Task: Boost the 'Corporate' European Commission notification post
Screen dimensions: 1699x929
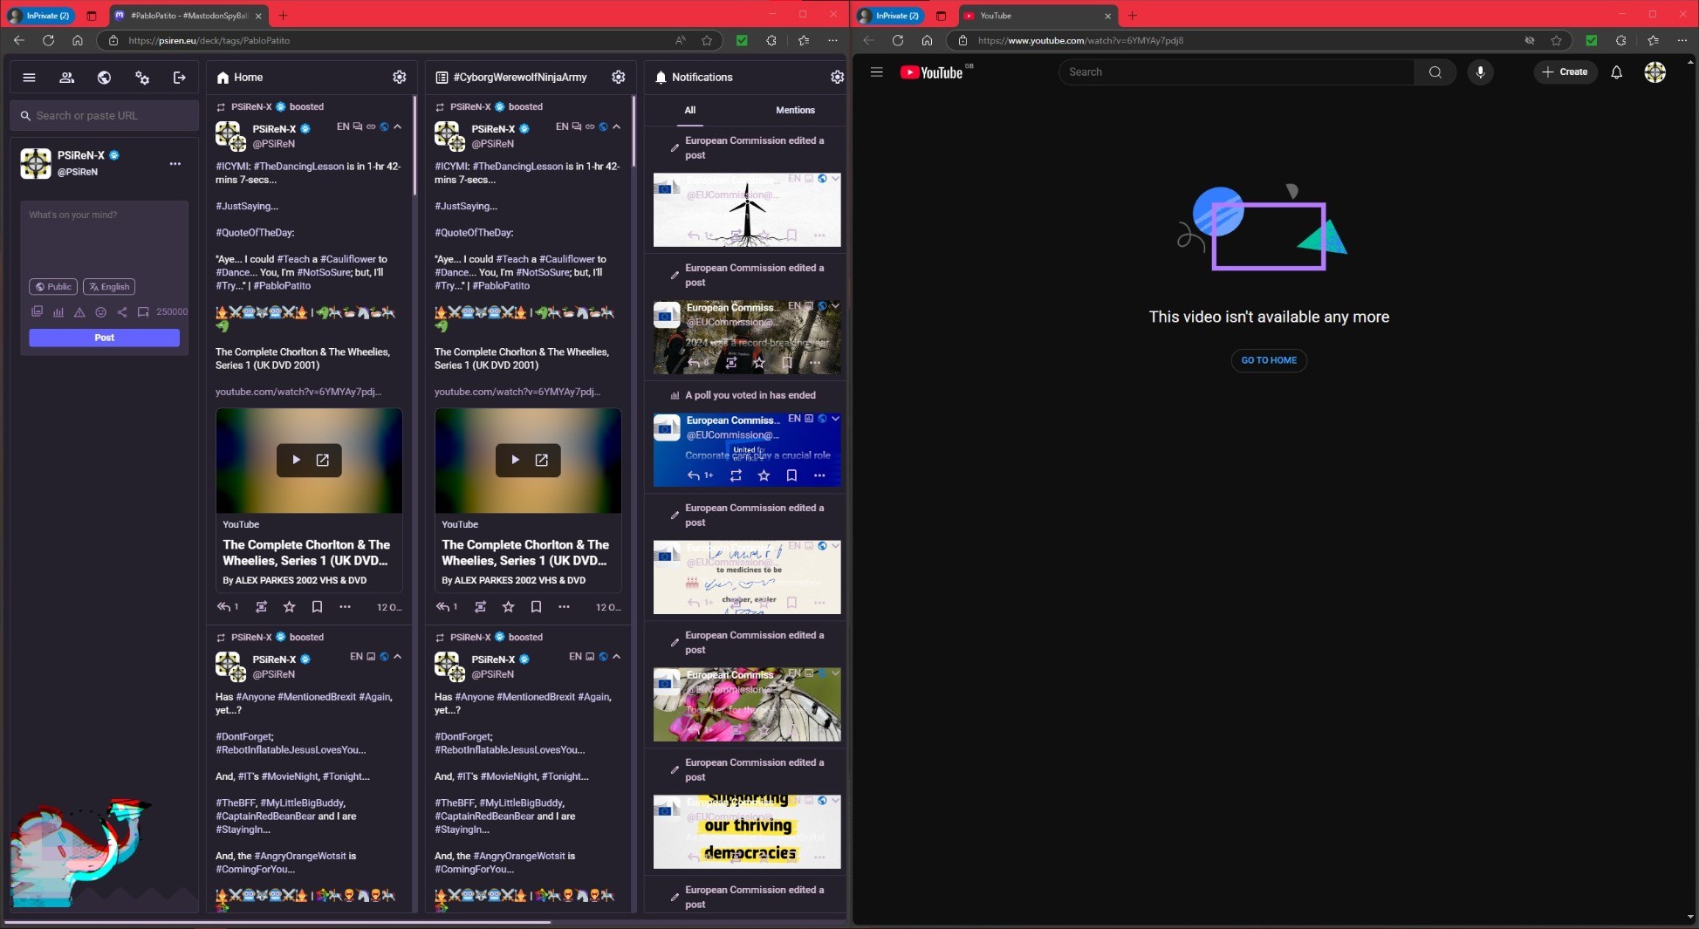Action: click(736, 475)
